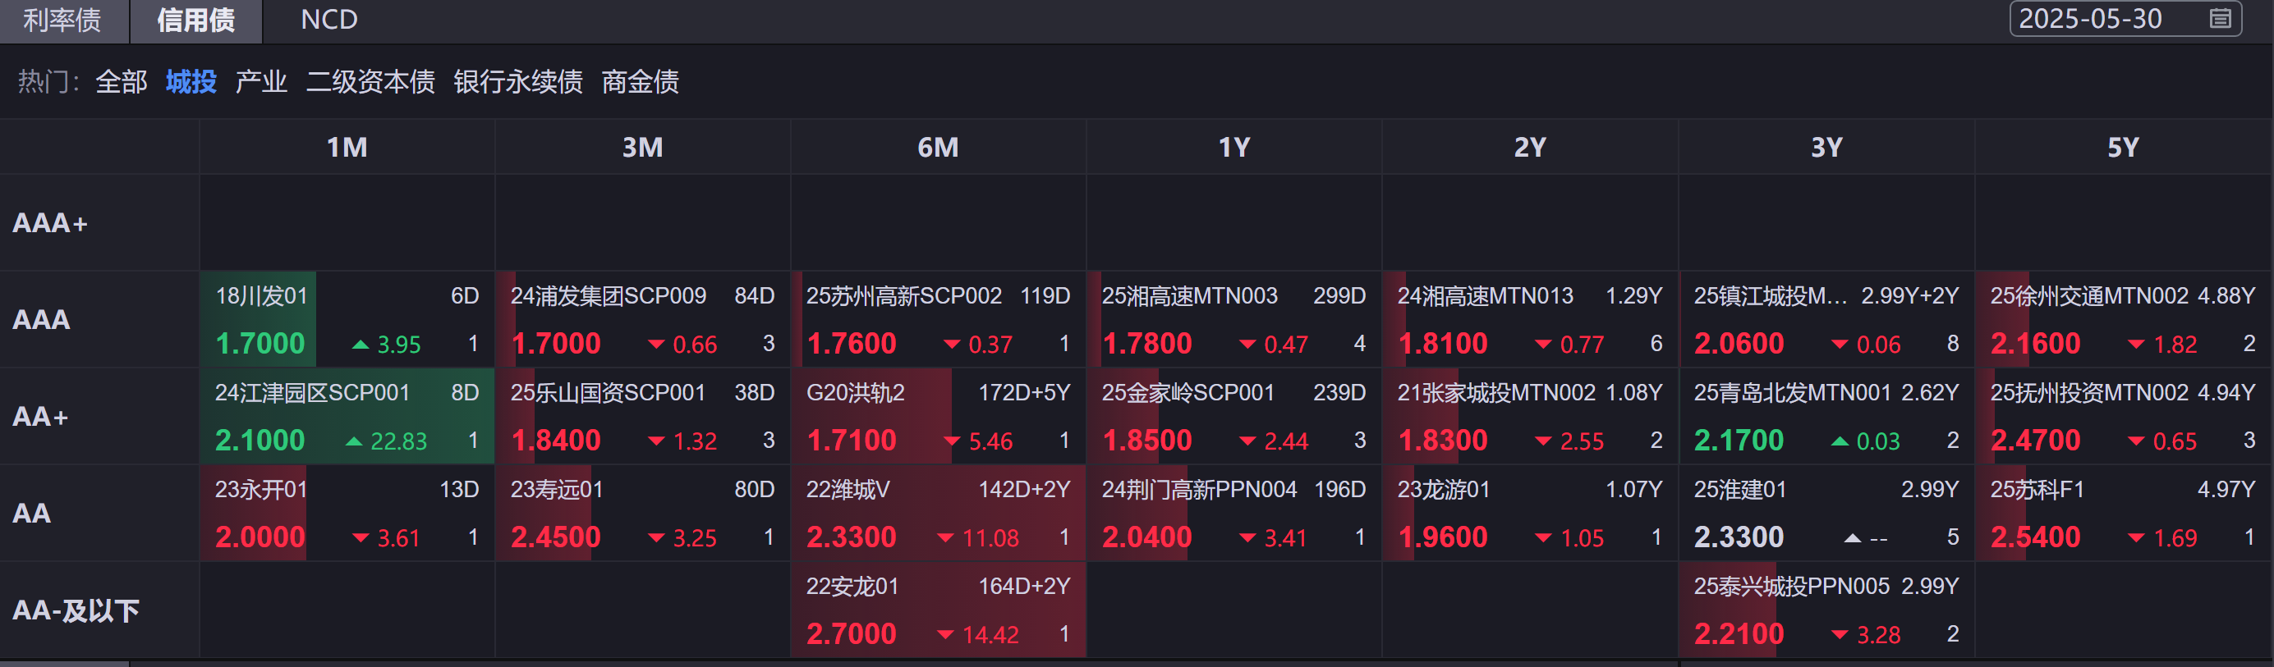The width and height of the screenshot is (2274, 667).
Task: Click the date field showing 2025-05-30
Action: point(2090,19)
